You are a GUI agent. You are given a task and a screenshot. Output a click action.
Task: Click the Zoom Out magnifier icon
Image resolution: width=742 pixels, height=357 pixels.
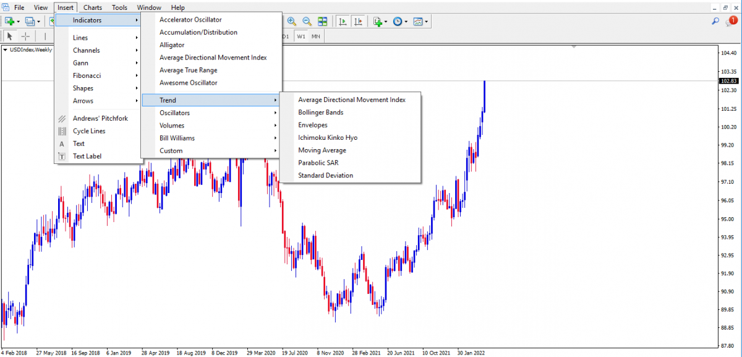307,22
